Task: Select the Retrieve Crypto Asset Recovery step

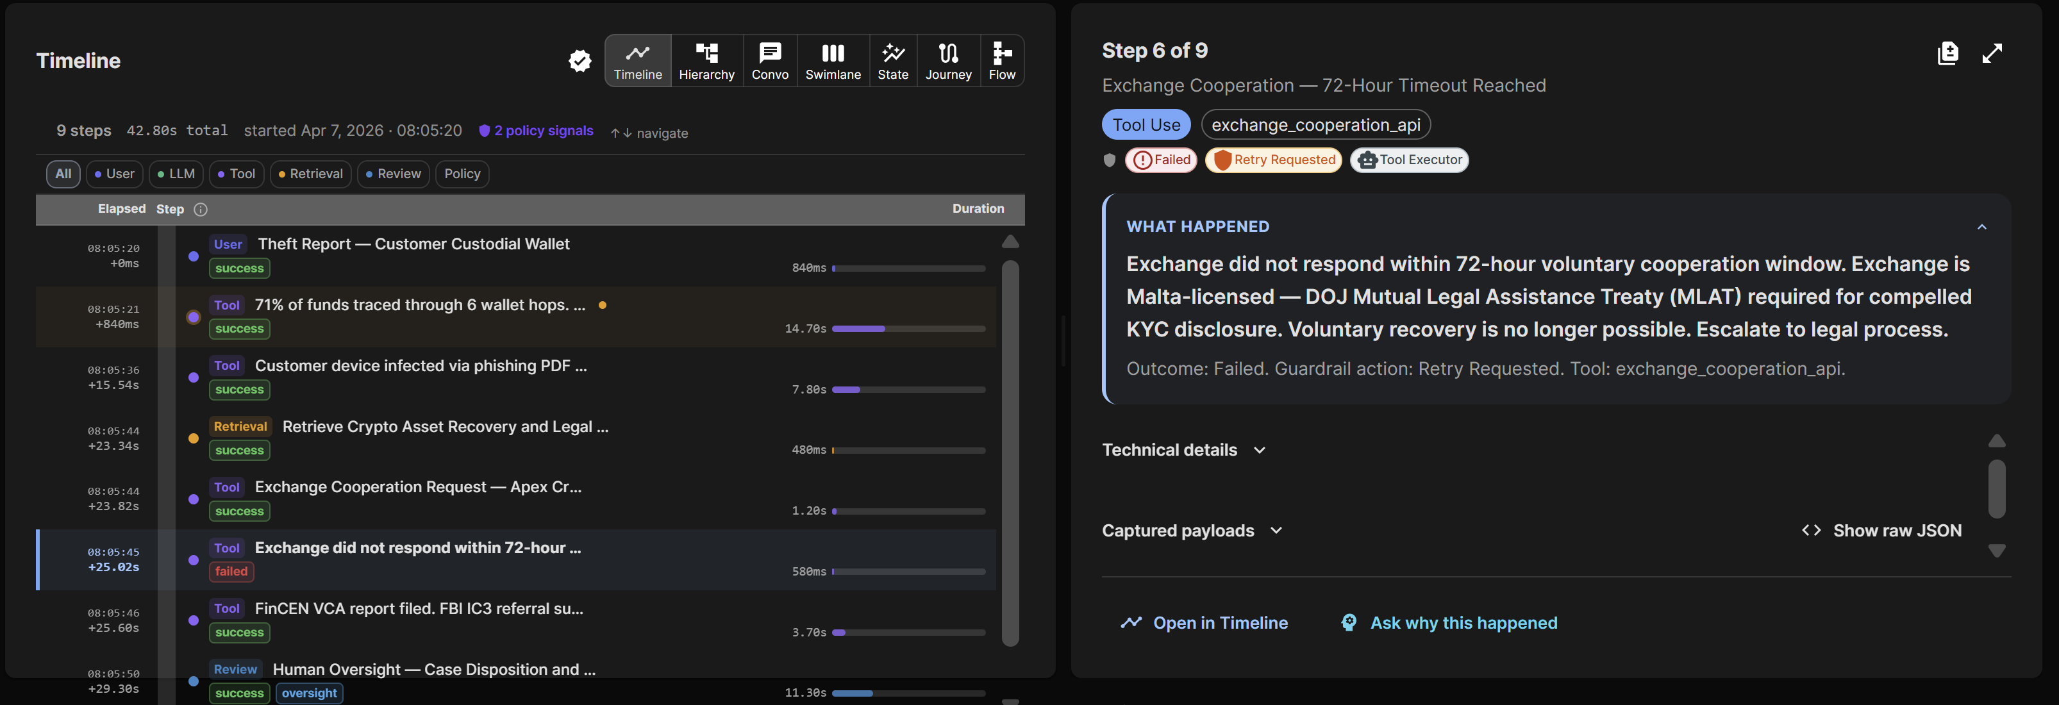Action: pos(515,438)
